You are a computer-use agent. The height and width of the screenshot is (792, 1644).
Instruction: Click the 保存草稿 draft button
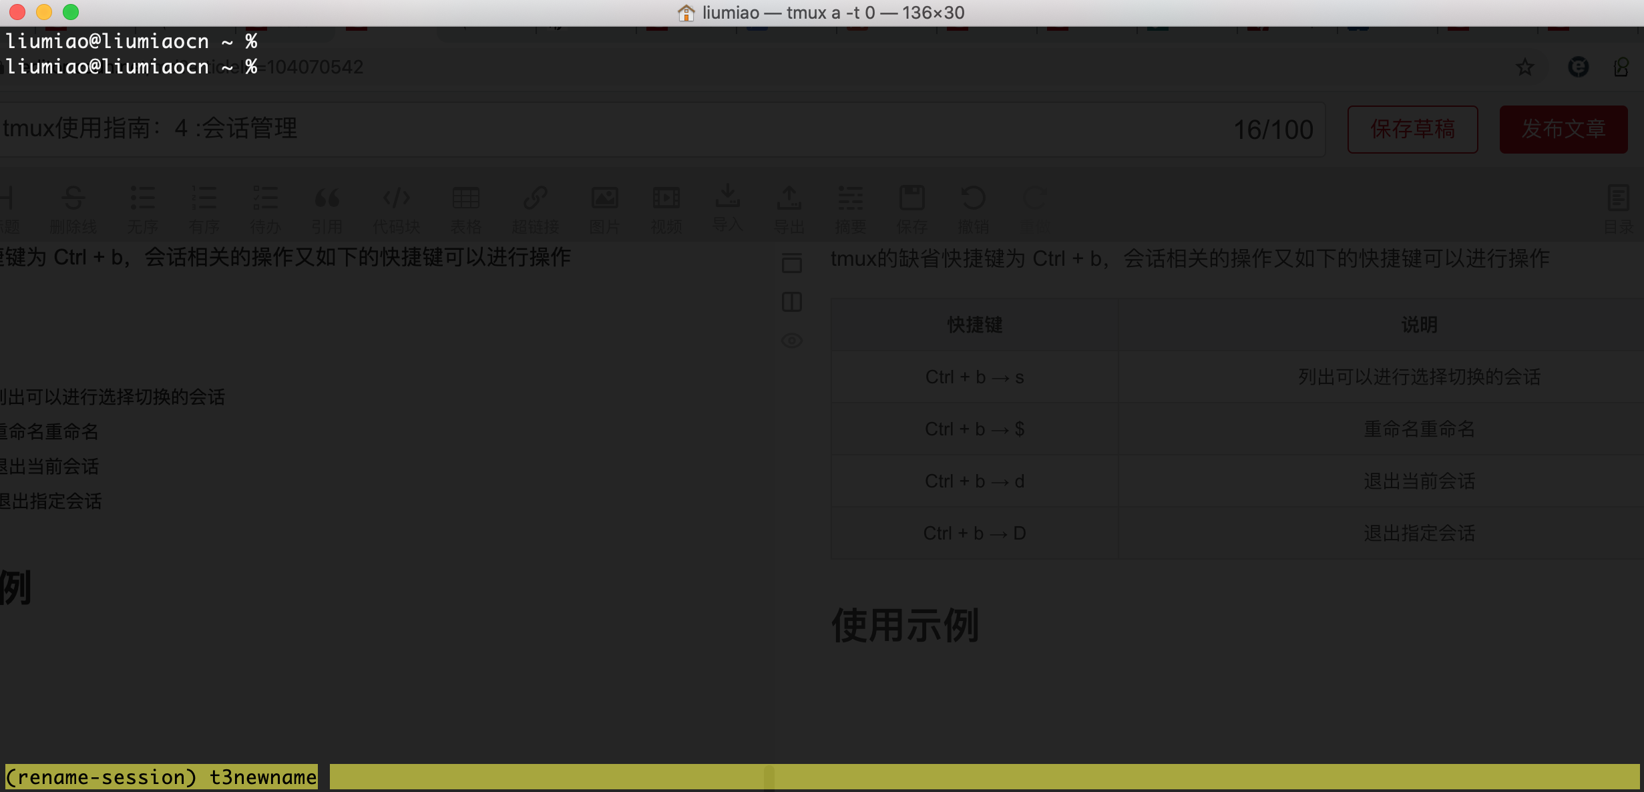(x=1412, y=129)
